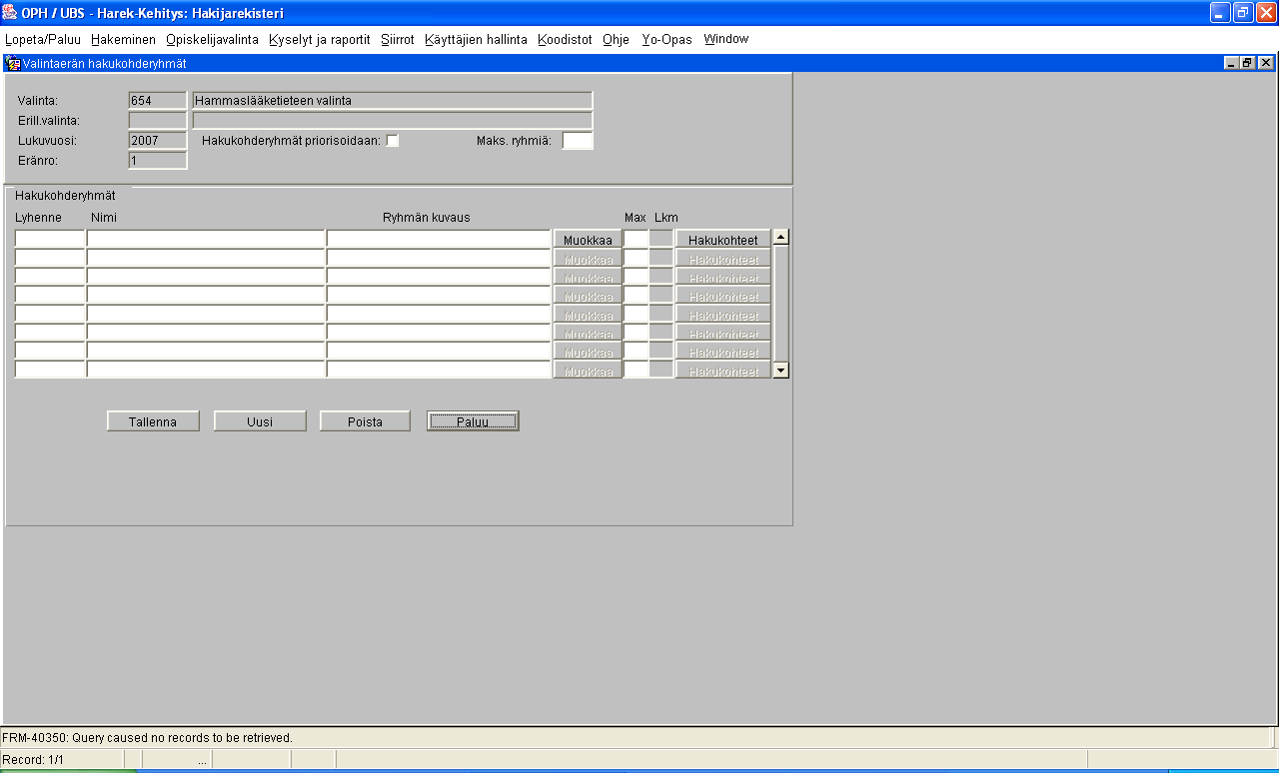The width and height of the screenshot is (1279, 773).
Task: Click the Poista button
Action: click(365, 421)
